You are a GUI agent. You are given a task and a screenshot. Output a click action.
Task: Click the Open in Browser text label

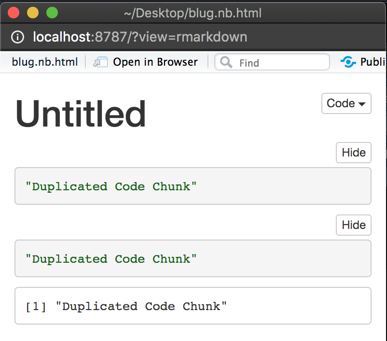click(x=155, y=62)
